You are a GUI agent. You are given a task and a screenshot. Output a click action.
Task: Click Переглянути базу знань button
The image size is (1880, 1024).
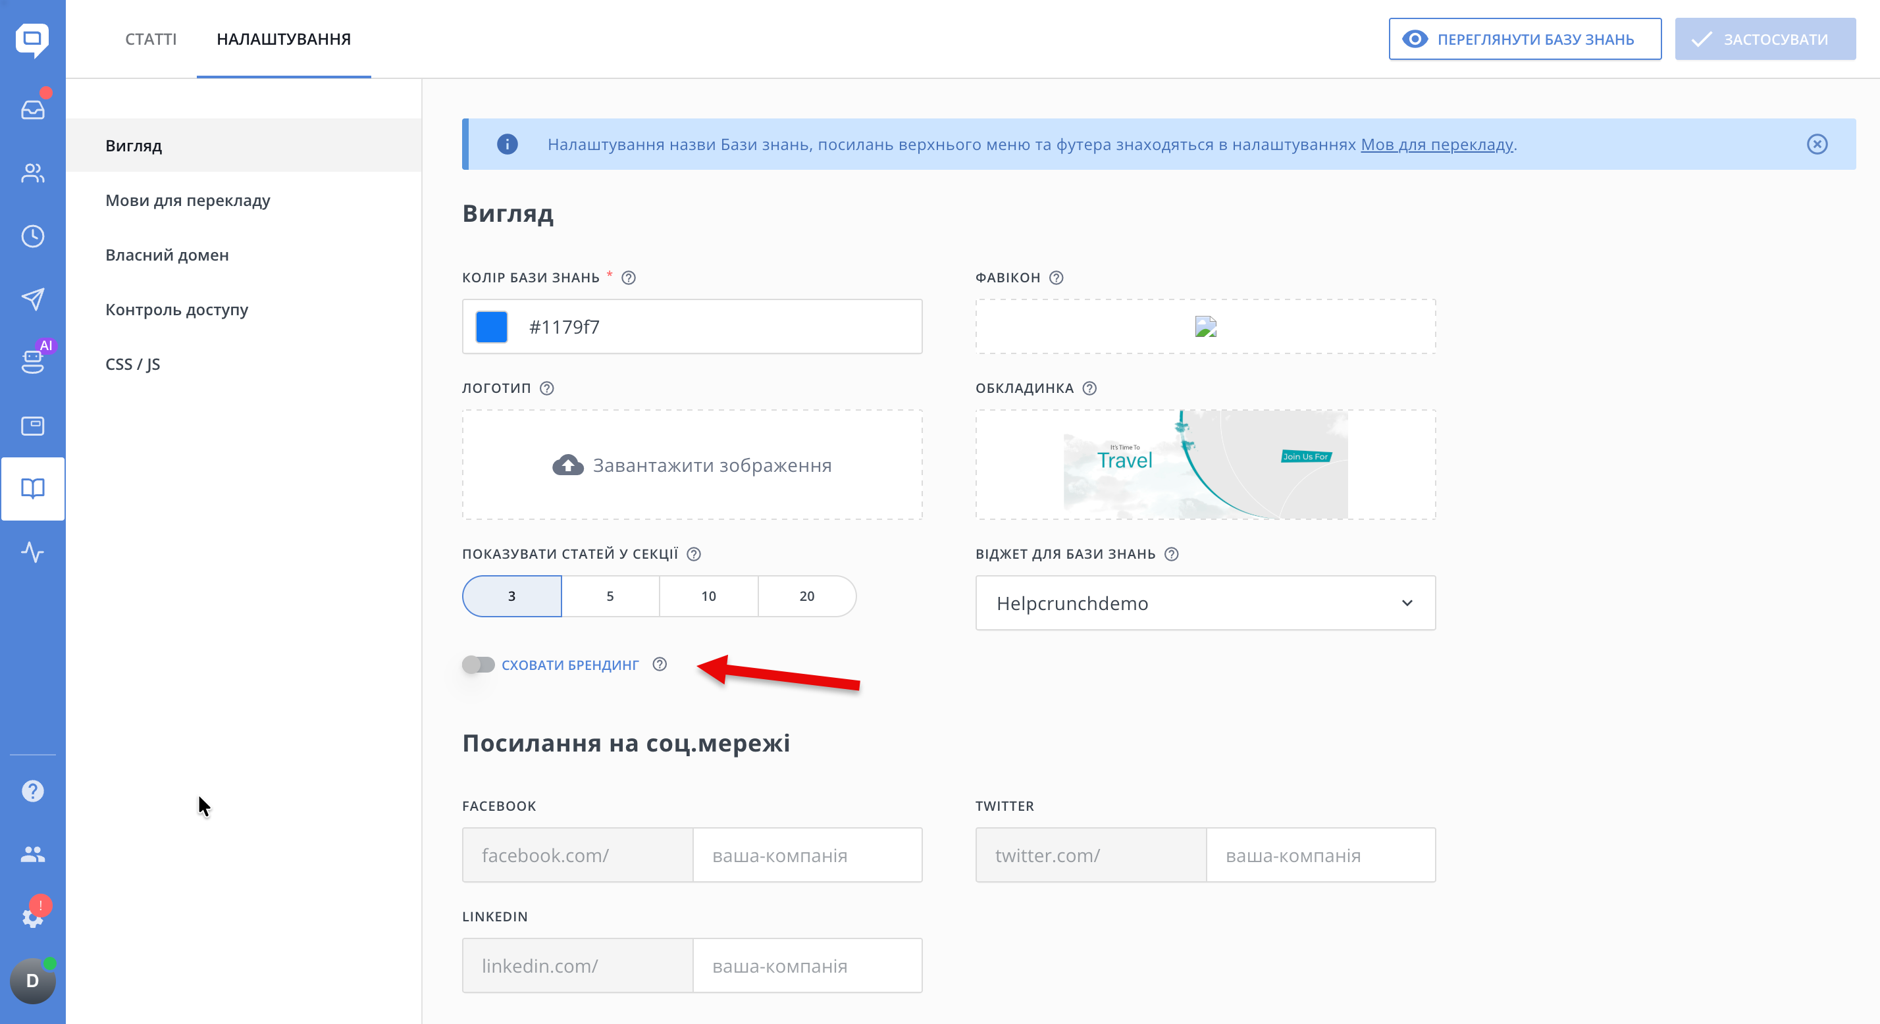coord(1524,39)
